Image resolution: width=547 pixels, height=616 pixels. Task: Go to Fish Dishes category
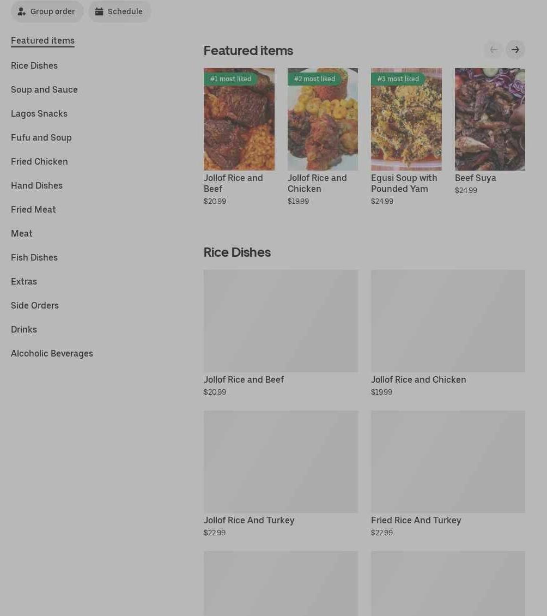34,257
